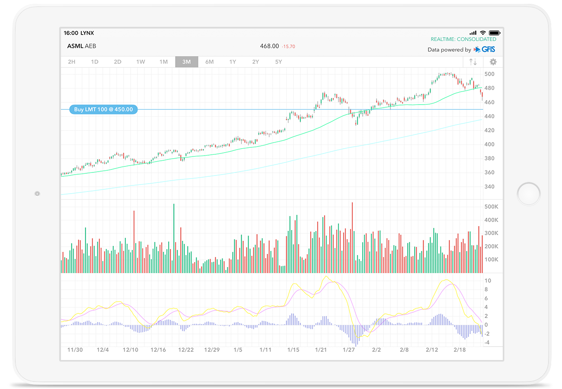562x389 pixels.
Task: Tap the 1/15 date axis label
Action: 294,350
